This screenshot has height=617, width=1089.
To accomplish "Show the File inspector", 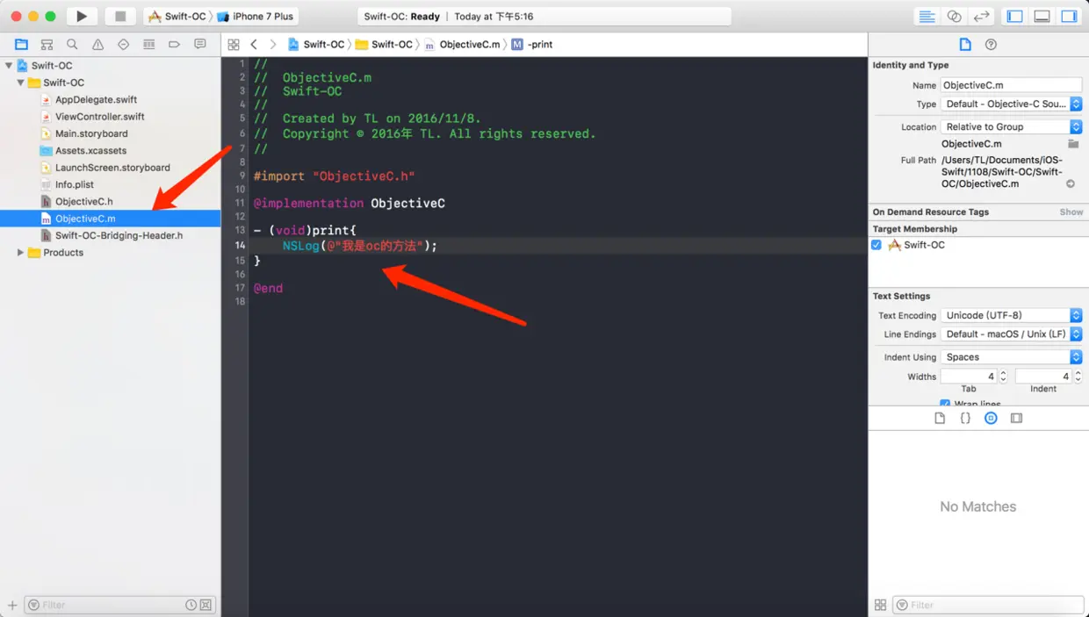I will tap(965, 44).
